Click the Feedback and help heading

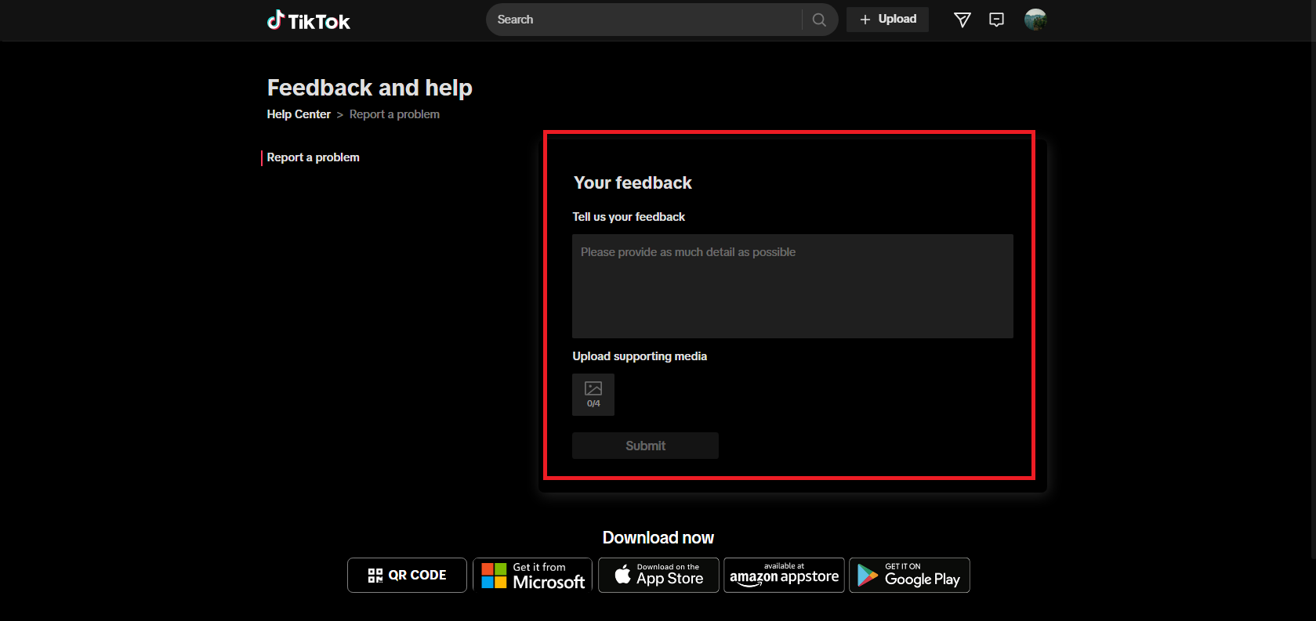[x=370, y=88]
